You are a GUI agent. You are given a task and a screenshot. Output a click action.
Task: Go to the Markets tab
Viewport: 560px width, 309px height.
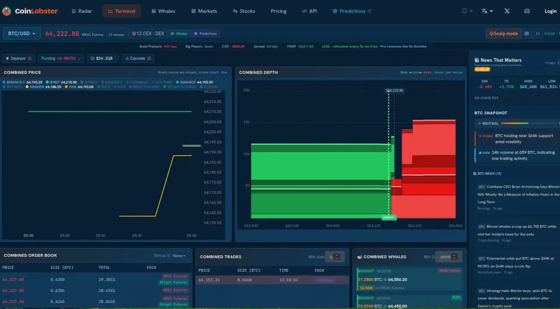204,11
